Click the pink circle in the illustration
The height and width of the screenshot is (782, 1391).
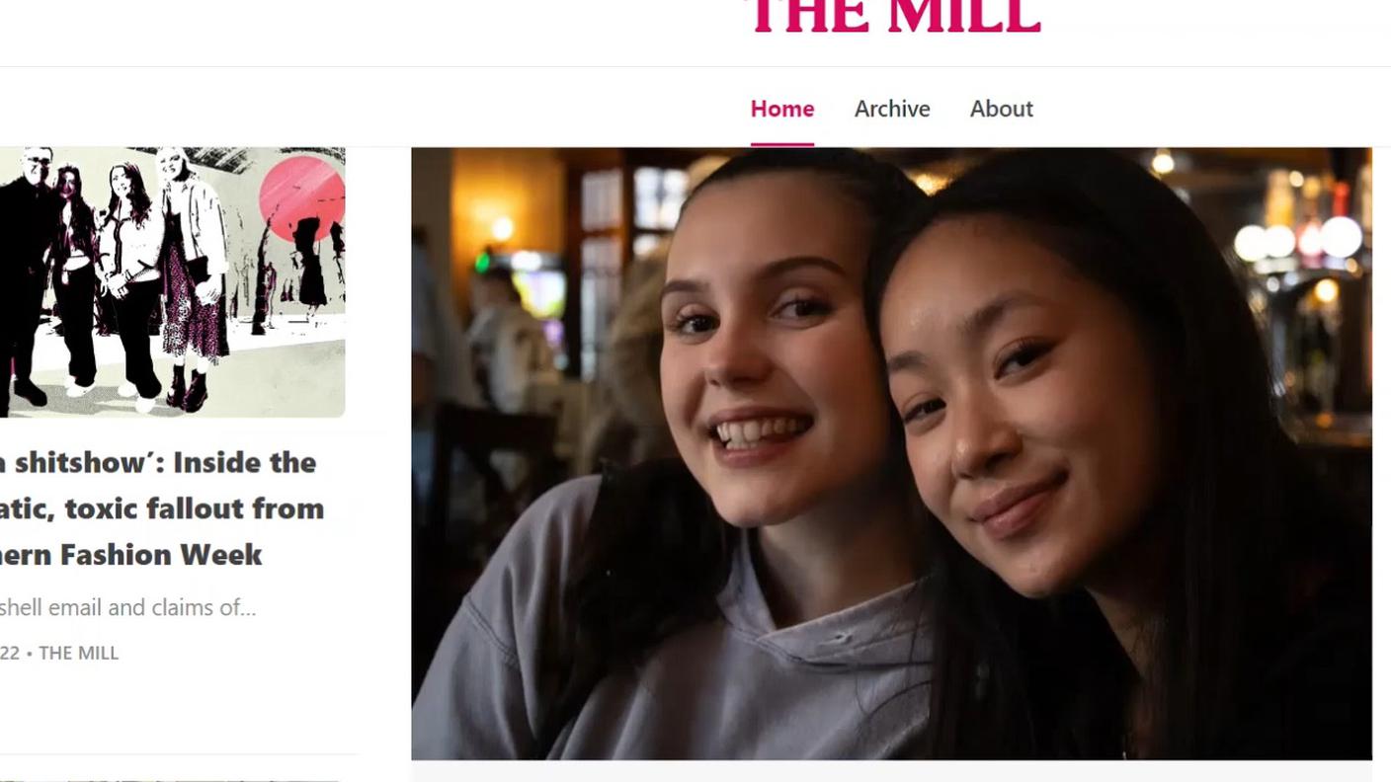point(301,197)
